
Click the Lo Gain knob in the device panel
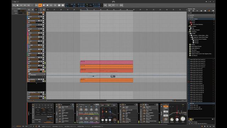tap(81, 119)
